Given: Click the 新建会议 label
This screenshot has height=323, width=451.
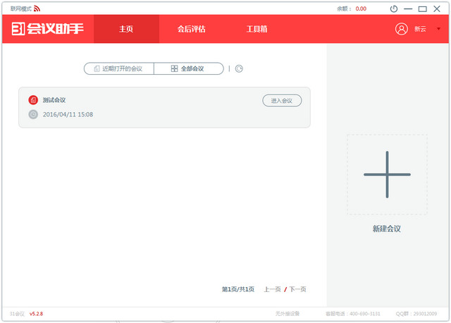Looking at the screenshot, I should [x=386, y=228].
